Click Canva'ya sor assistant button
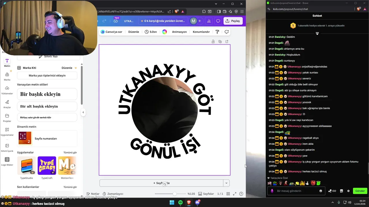Viewport: 369px width, 207px height. pos(112,32)
